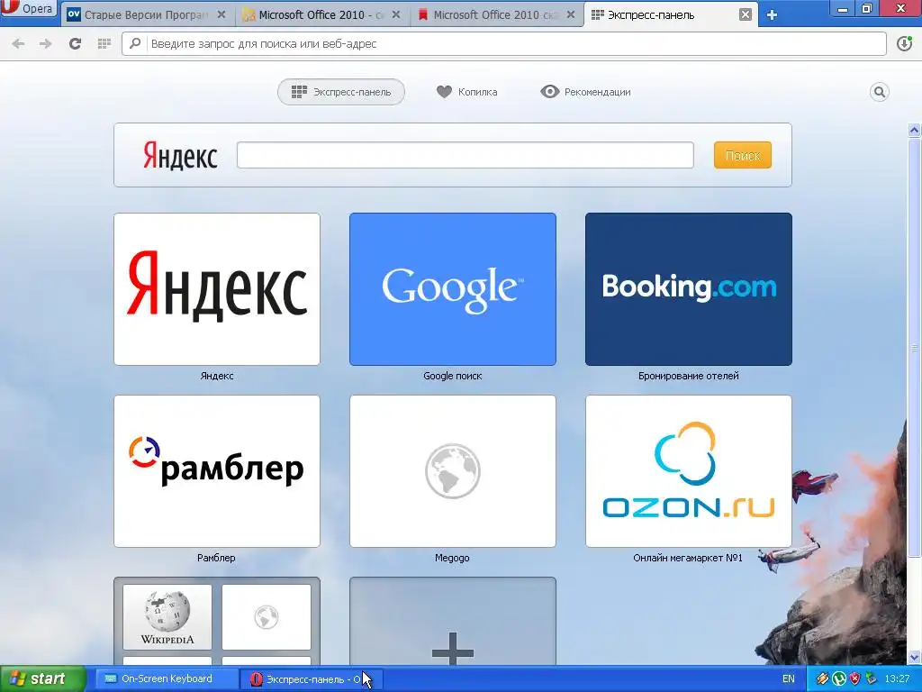Click the system clock showing 13:27
This screenshot has height=692, width=922.
pyautogui.click(x=897, y=679)
